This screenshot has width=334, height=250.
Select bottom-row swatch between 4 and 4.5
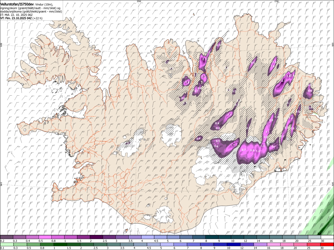pyautogui.click(x=140, y=245)
